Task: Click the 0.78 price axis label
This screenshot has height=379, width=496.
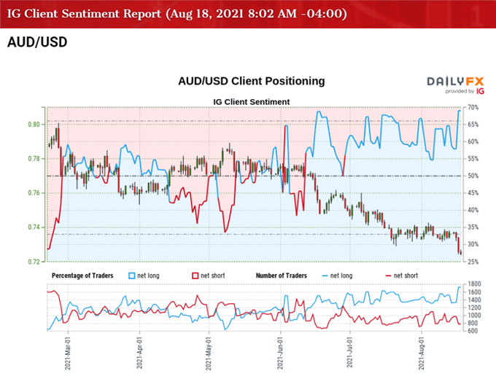Action: [x=34, y=159]
